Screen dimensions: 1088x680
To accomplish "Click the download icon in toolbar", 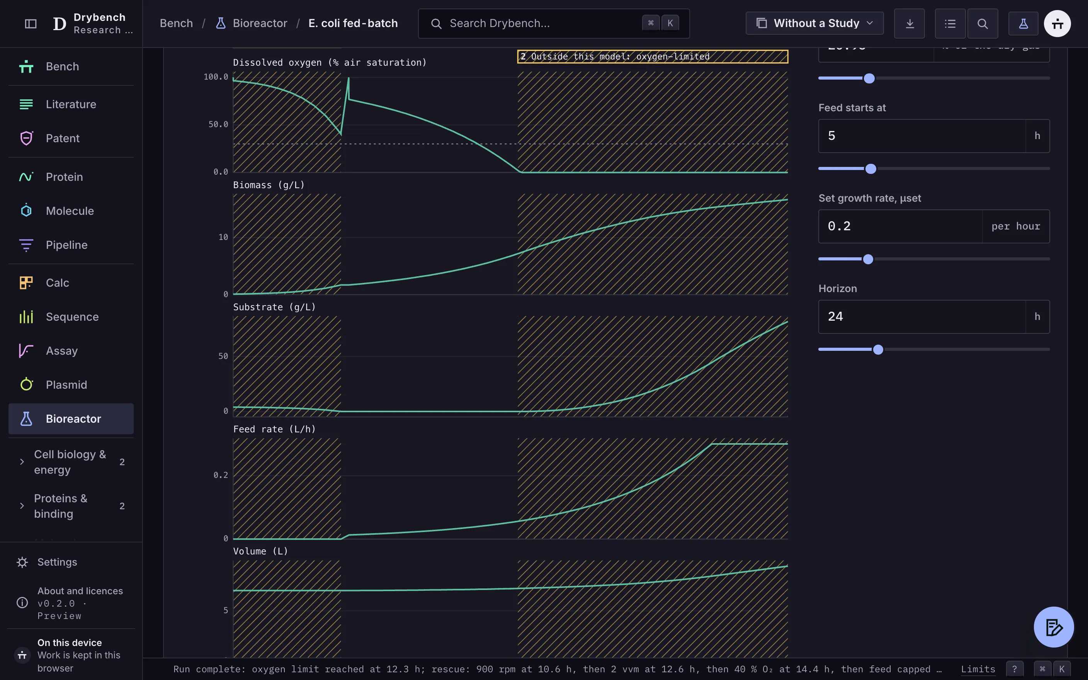I will coord(909,24).
